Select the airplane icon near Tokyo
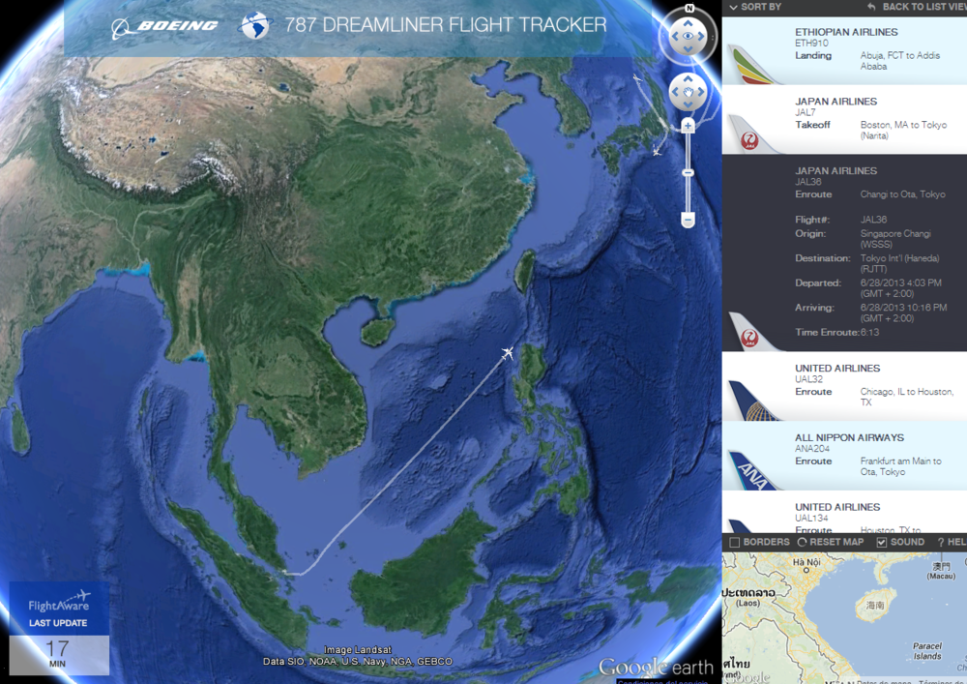This screenshot has width=967, height=684. click(658, 151)
